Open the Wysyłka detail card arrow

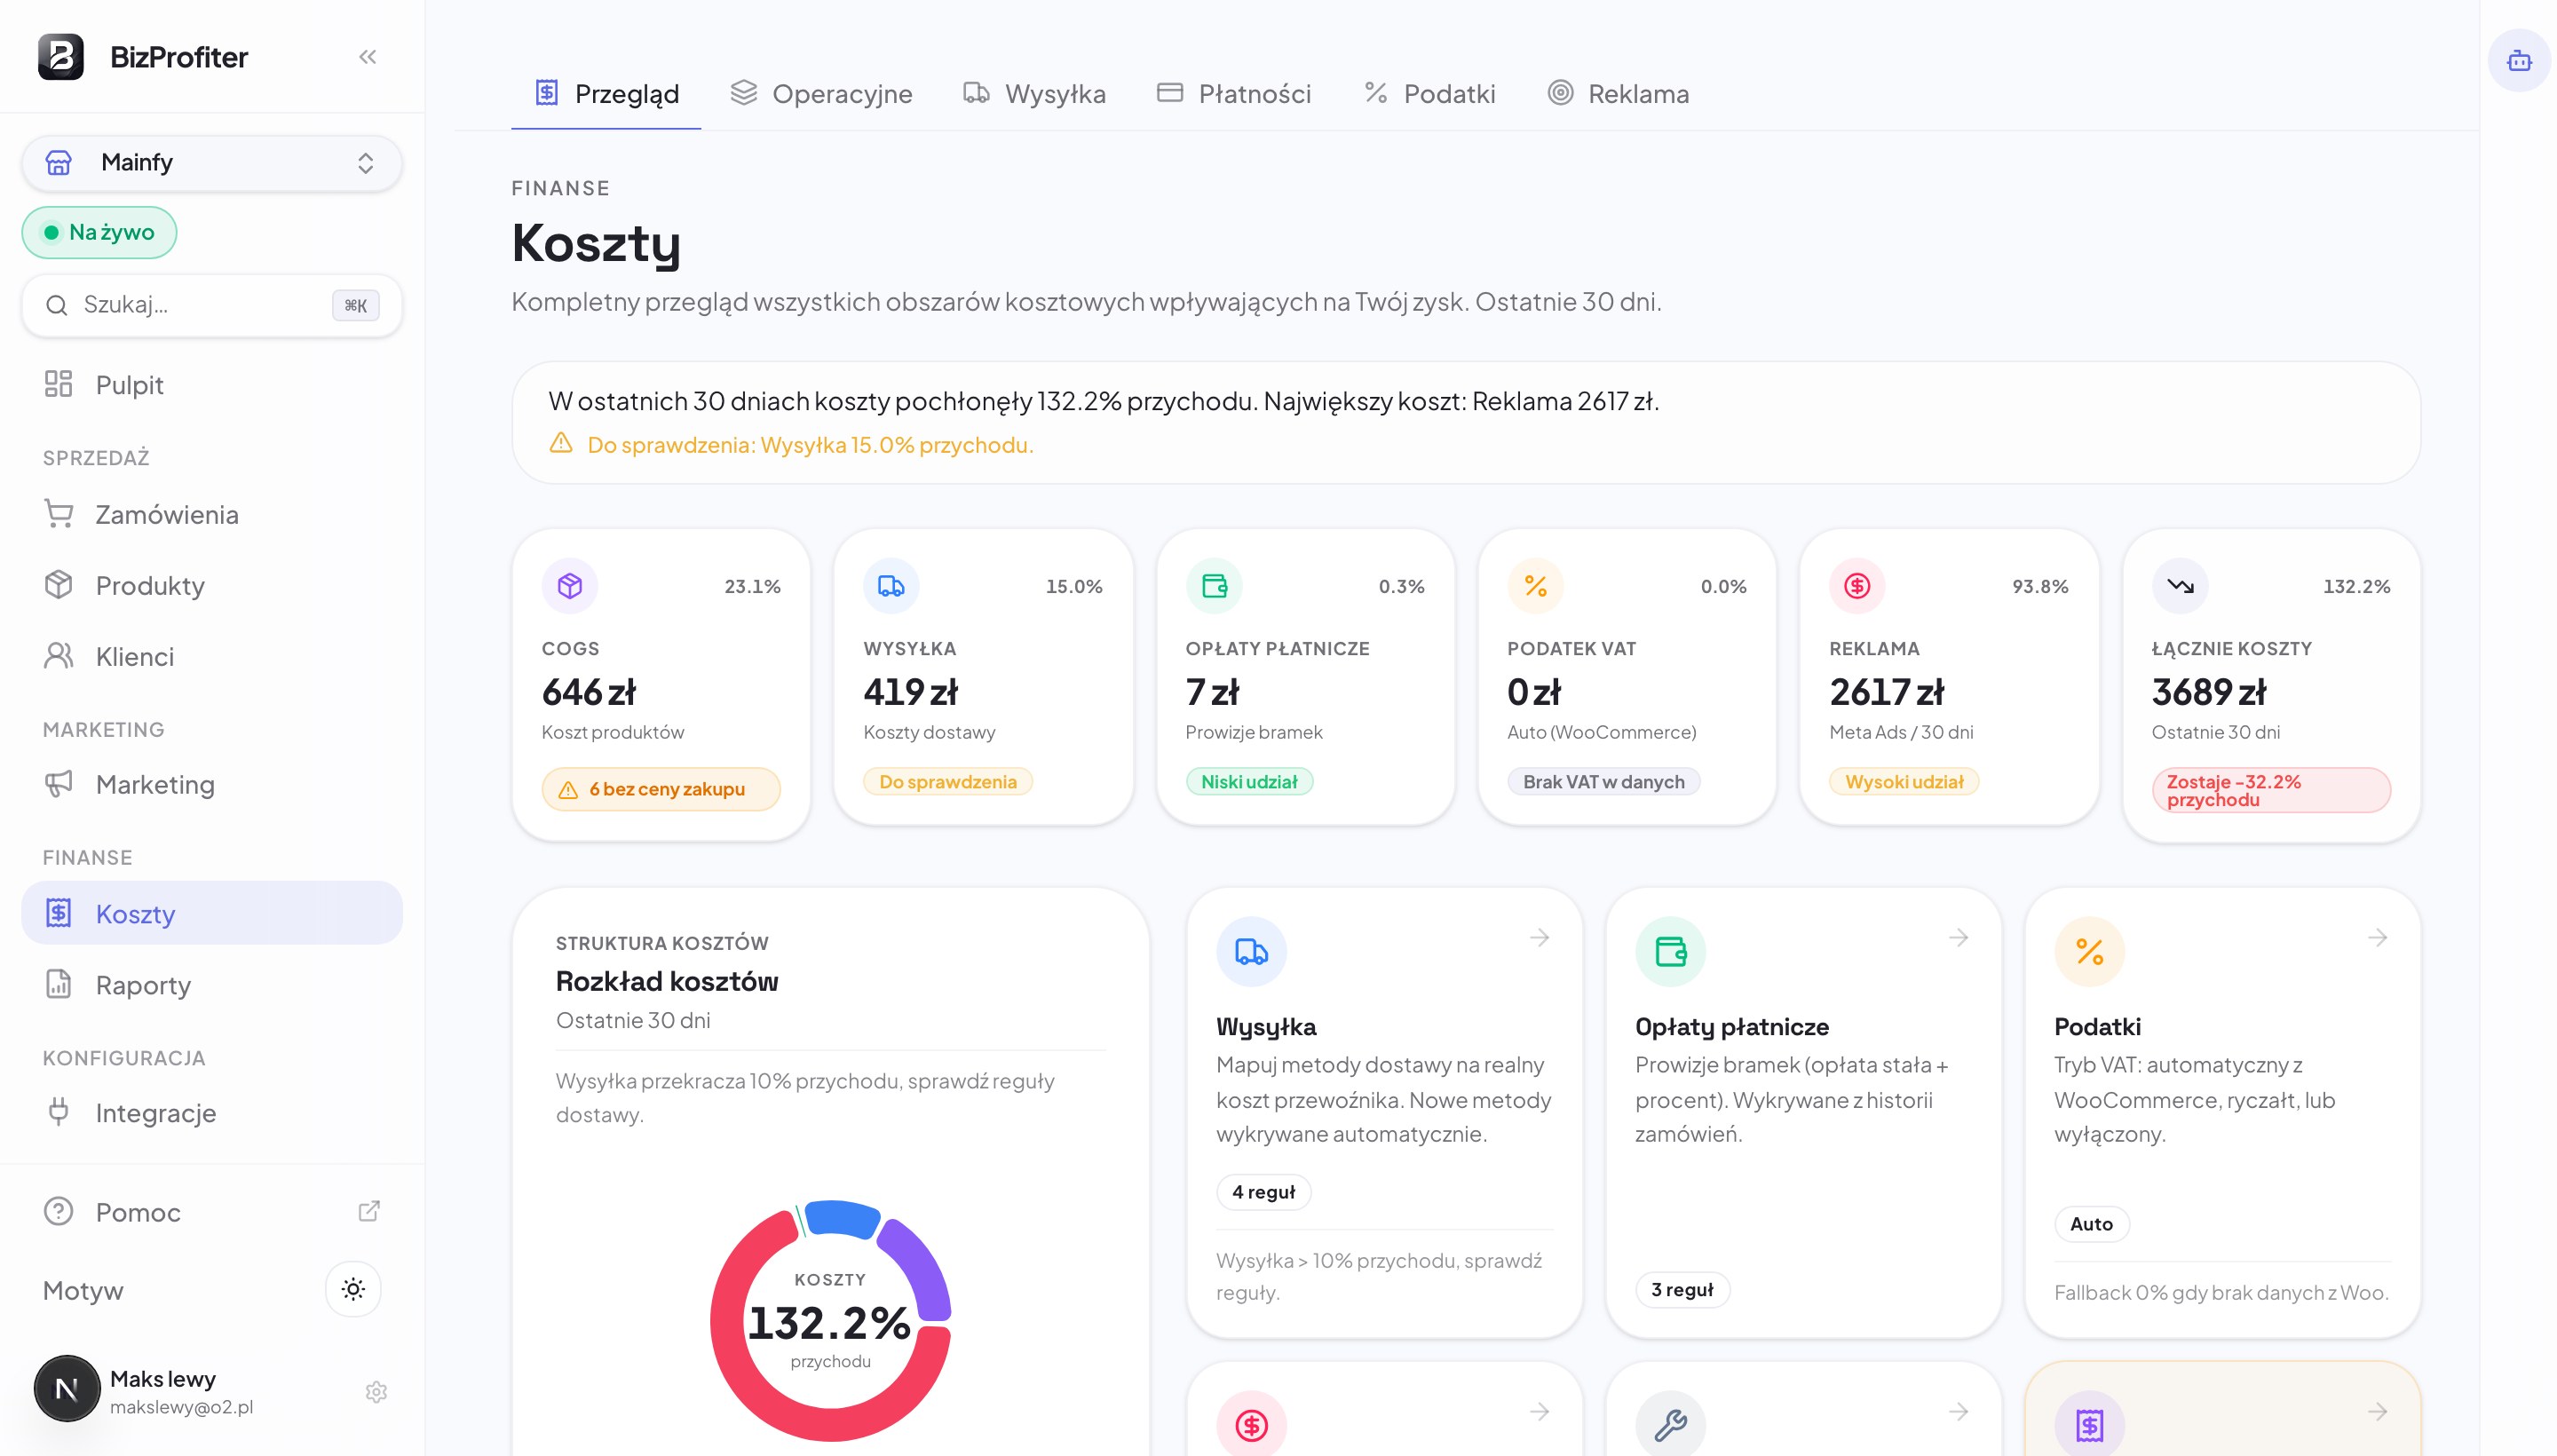pos(1540,938)
